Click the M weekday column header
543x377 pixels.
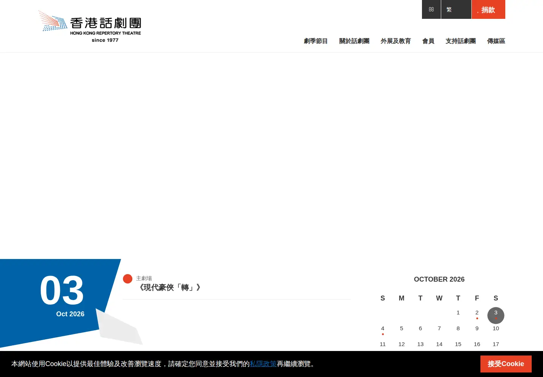click(x=402, y=298)
